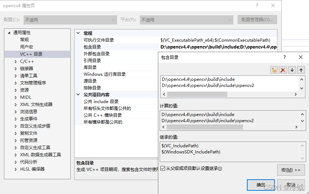Screen dimensions: 309x194
Task: Toggle 从父级或项目默认设置继承 checkbox
Action: [163, 168]
